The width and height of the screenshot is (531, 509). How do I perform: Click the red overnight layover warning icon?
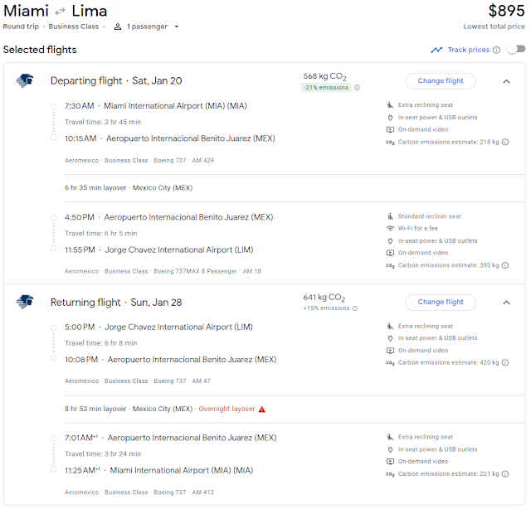pos(262,410)
